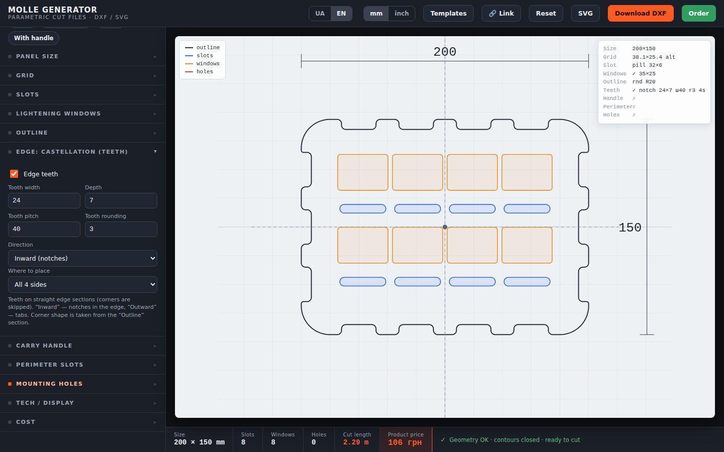Expand the Outline section
This screenshot has width=724, height=452.
(x=82, y=133)
